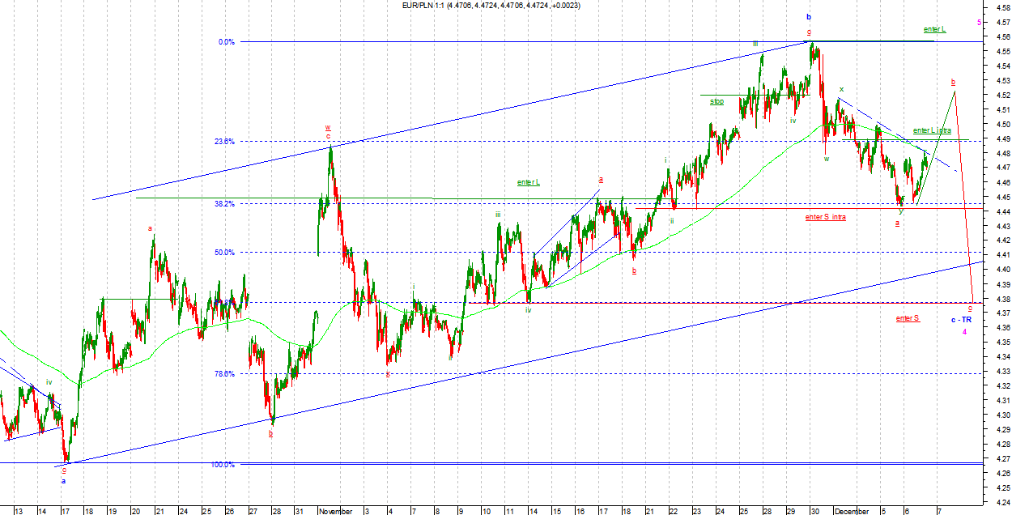Select the 'c - TR' wave label
This screenshot has height=515, width=1012.
click(x=961, y=320)
